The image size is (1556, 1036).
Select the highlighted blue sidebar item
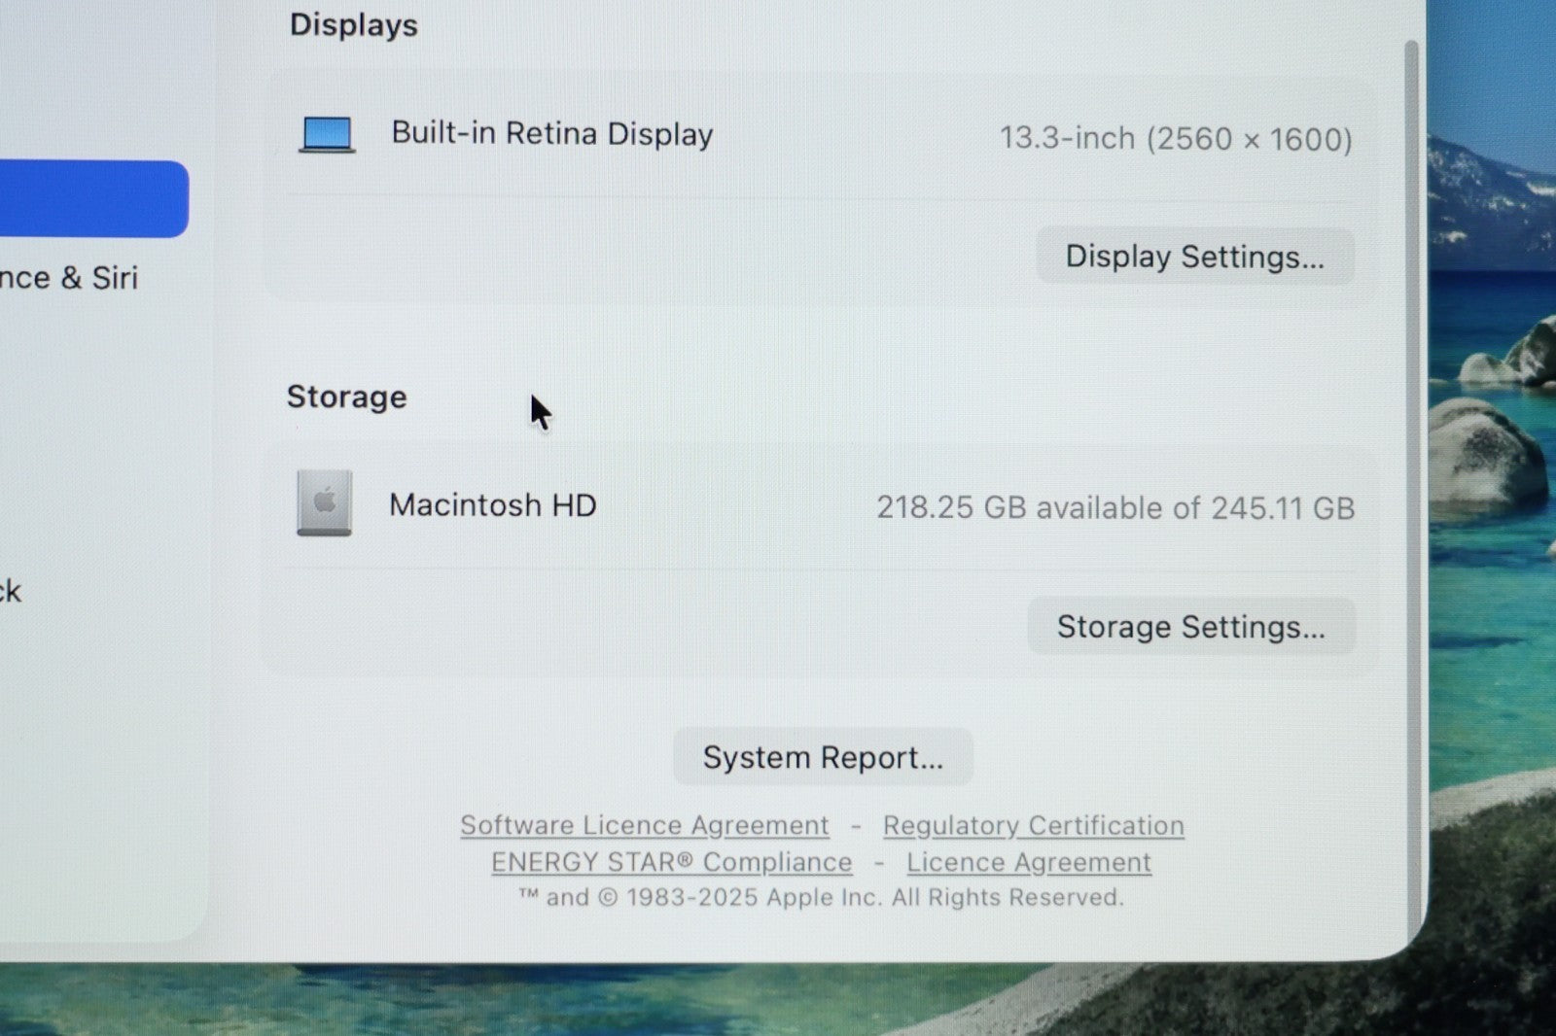pos(92,199)
